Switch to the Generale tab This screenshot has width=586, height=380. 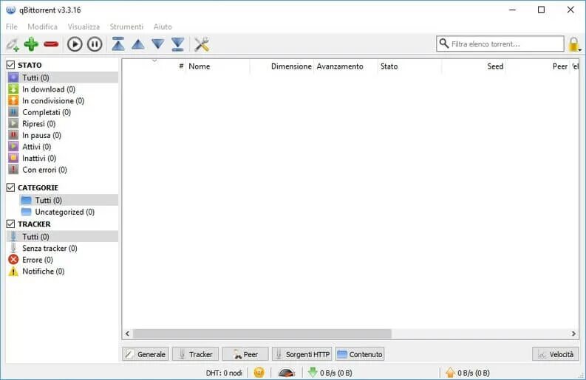tap(146, 354)
